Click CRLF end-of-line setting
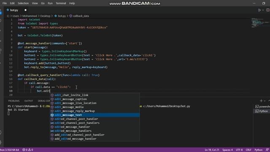The width and height of the screenshot is (270, 152). [x=248, y=150]
